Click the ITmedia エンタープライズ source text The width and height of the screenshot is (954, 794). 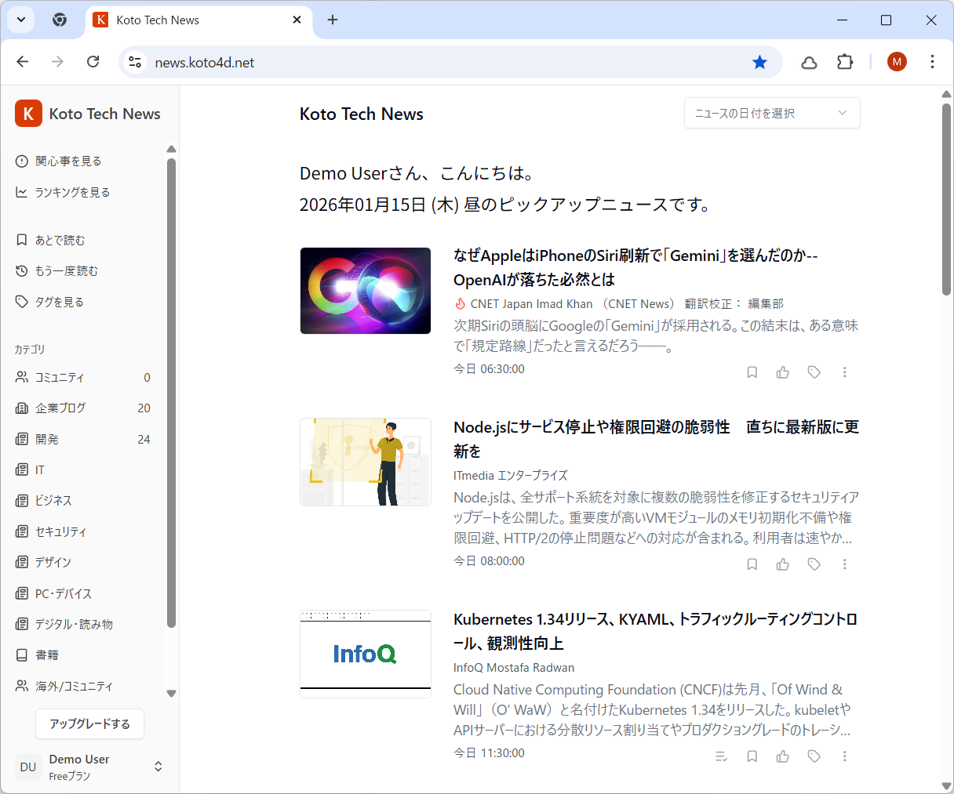tap(510, 476)
